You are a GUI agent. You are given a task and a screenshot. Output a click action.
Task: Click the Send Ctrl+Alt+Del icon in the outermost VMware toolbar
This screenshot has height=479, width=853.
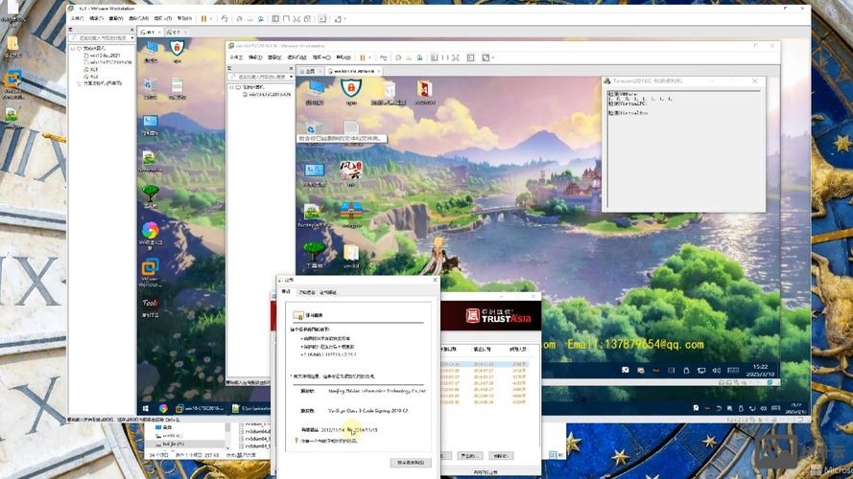225,18
